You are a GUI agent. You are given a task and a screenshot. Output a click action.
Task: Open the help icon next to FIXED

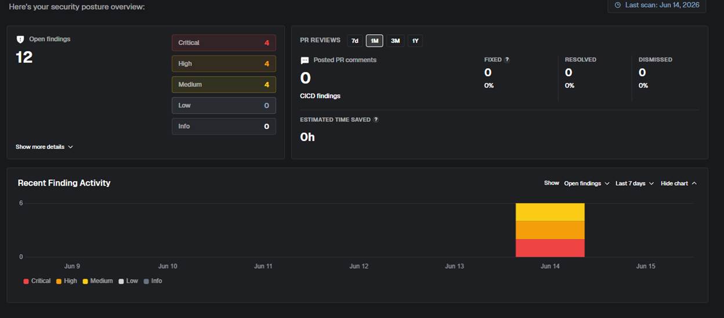pyautogui.click(x=507, y=60)
